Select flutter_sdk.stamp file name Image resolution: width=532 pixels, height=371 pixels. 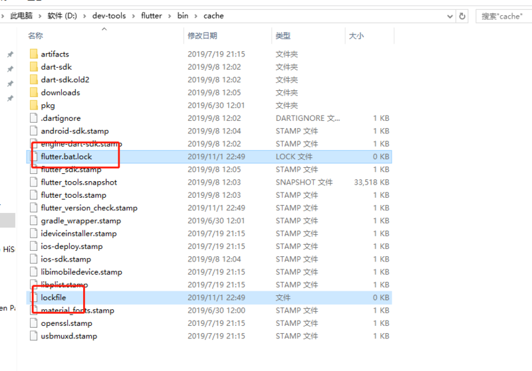pyautogui.click(x=71, y=169)
